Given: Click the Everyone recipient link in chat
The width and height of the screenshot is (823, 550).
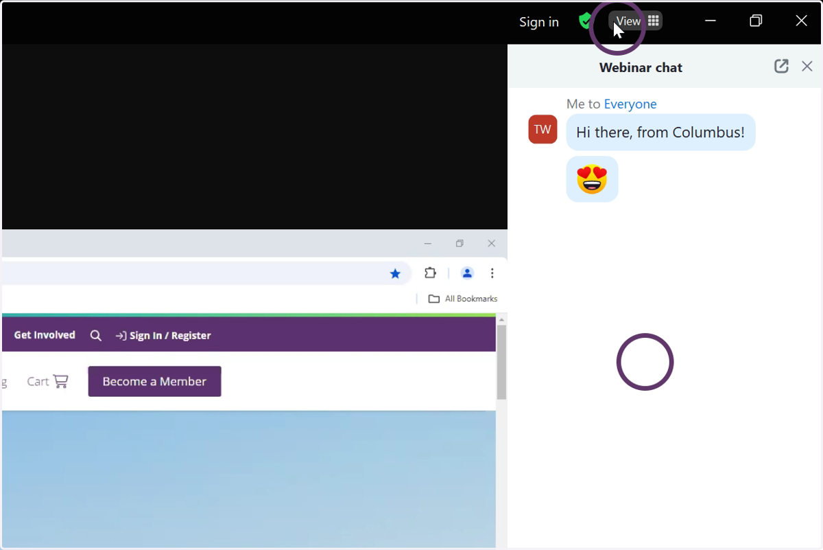Looking at the screenshot, I should [630, 104].
